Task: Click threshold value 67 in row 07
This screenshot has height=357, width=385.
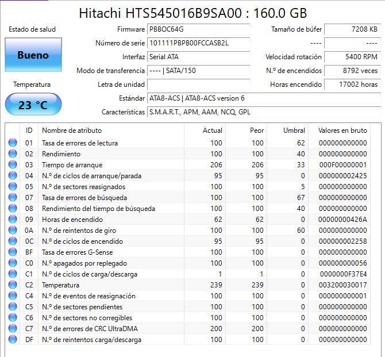Action: [x=301, y=198]
